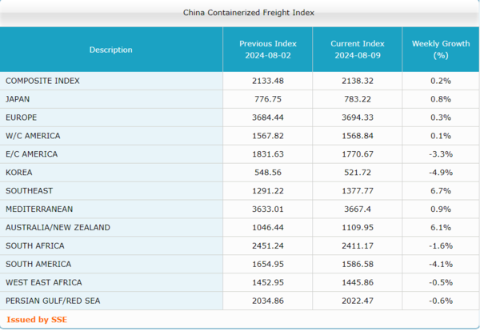Click the W/C AMERICA row label
480x331 pixels.
(x=33, y=136)
